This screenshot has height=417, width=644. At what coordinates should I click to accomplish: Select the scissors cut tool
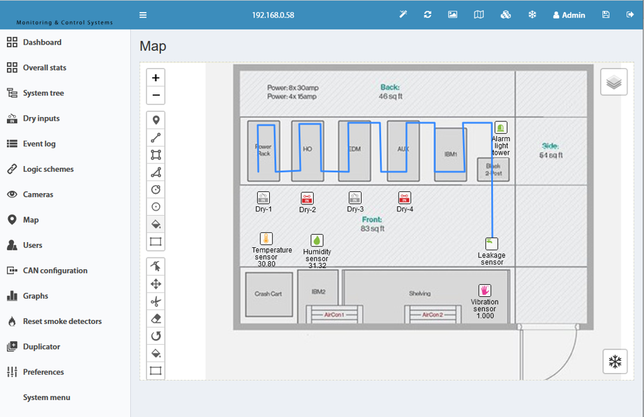pos(156,301)
